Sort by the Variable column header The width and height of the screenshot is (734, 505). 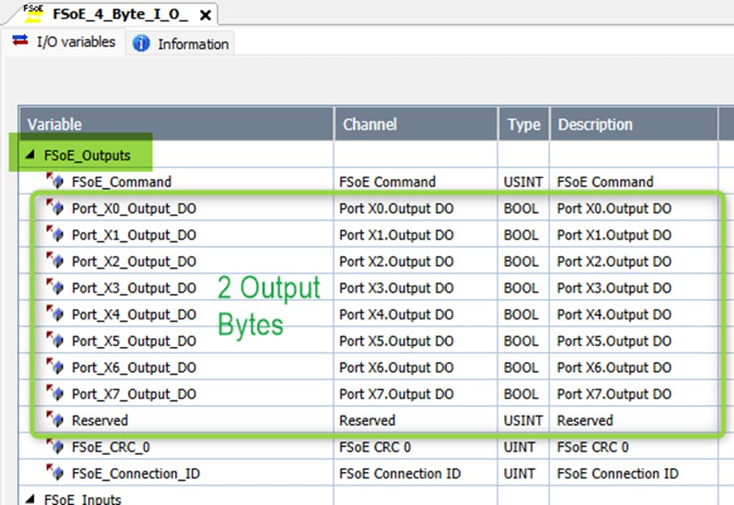(55, 124)
